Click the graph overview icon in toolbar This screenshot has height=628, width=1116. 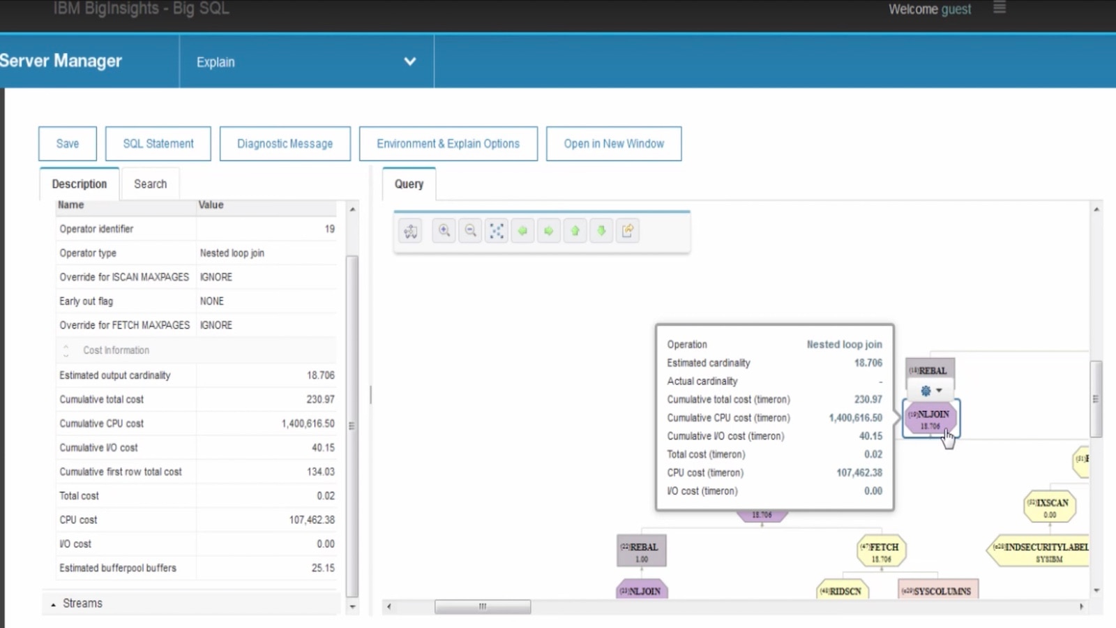tap(410, 230)
